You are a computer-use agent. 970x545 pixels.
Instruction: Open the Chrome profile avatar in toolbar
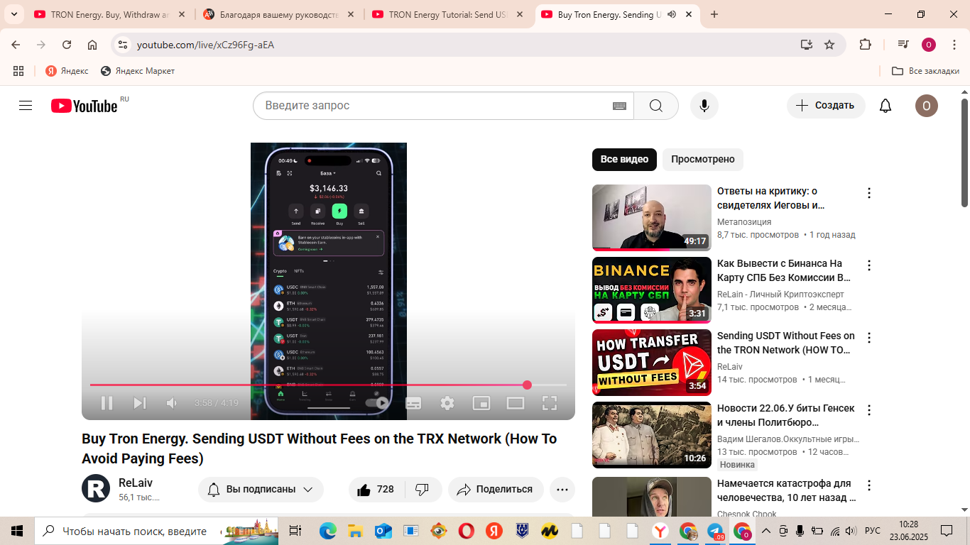click(x=929, y=45)
